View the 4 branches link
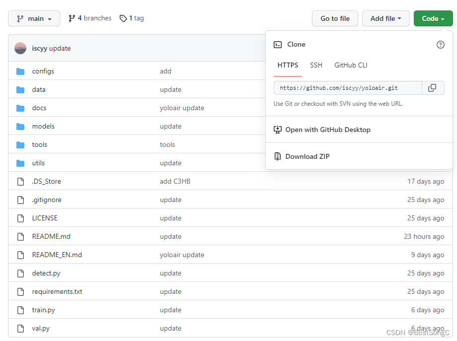457x341 pixels. click(x=90, y=18)
